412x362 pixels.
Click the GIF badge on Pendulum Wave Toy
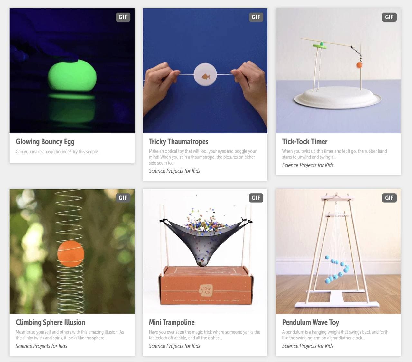tap(389, 198)
